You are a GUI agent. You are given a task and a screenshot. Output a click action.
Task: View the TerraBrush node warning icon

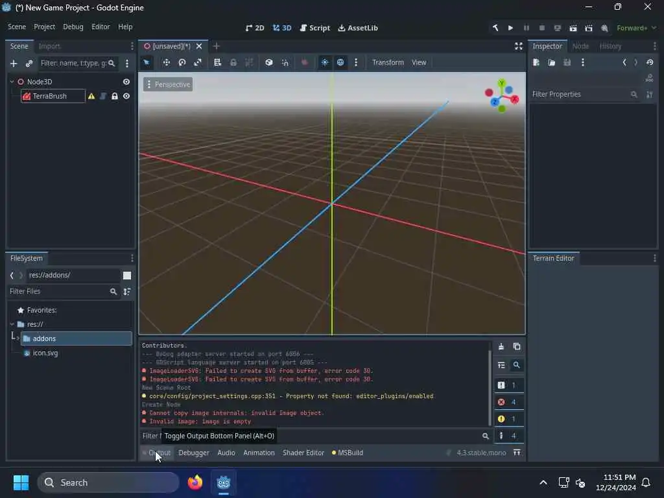click(x=91, y=96)
